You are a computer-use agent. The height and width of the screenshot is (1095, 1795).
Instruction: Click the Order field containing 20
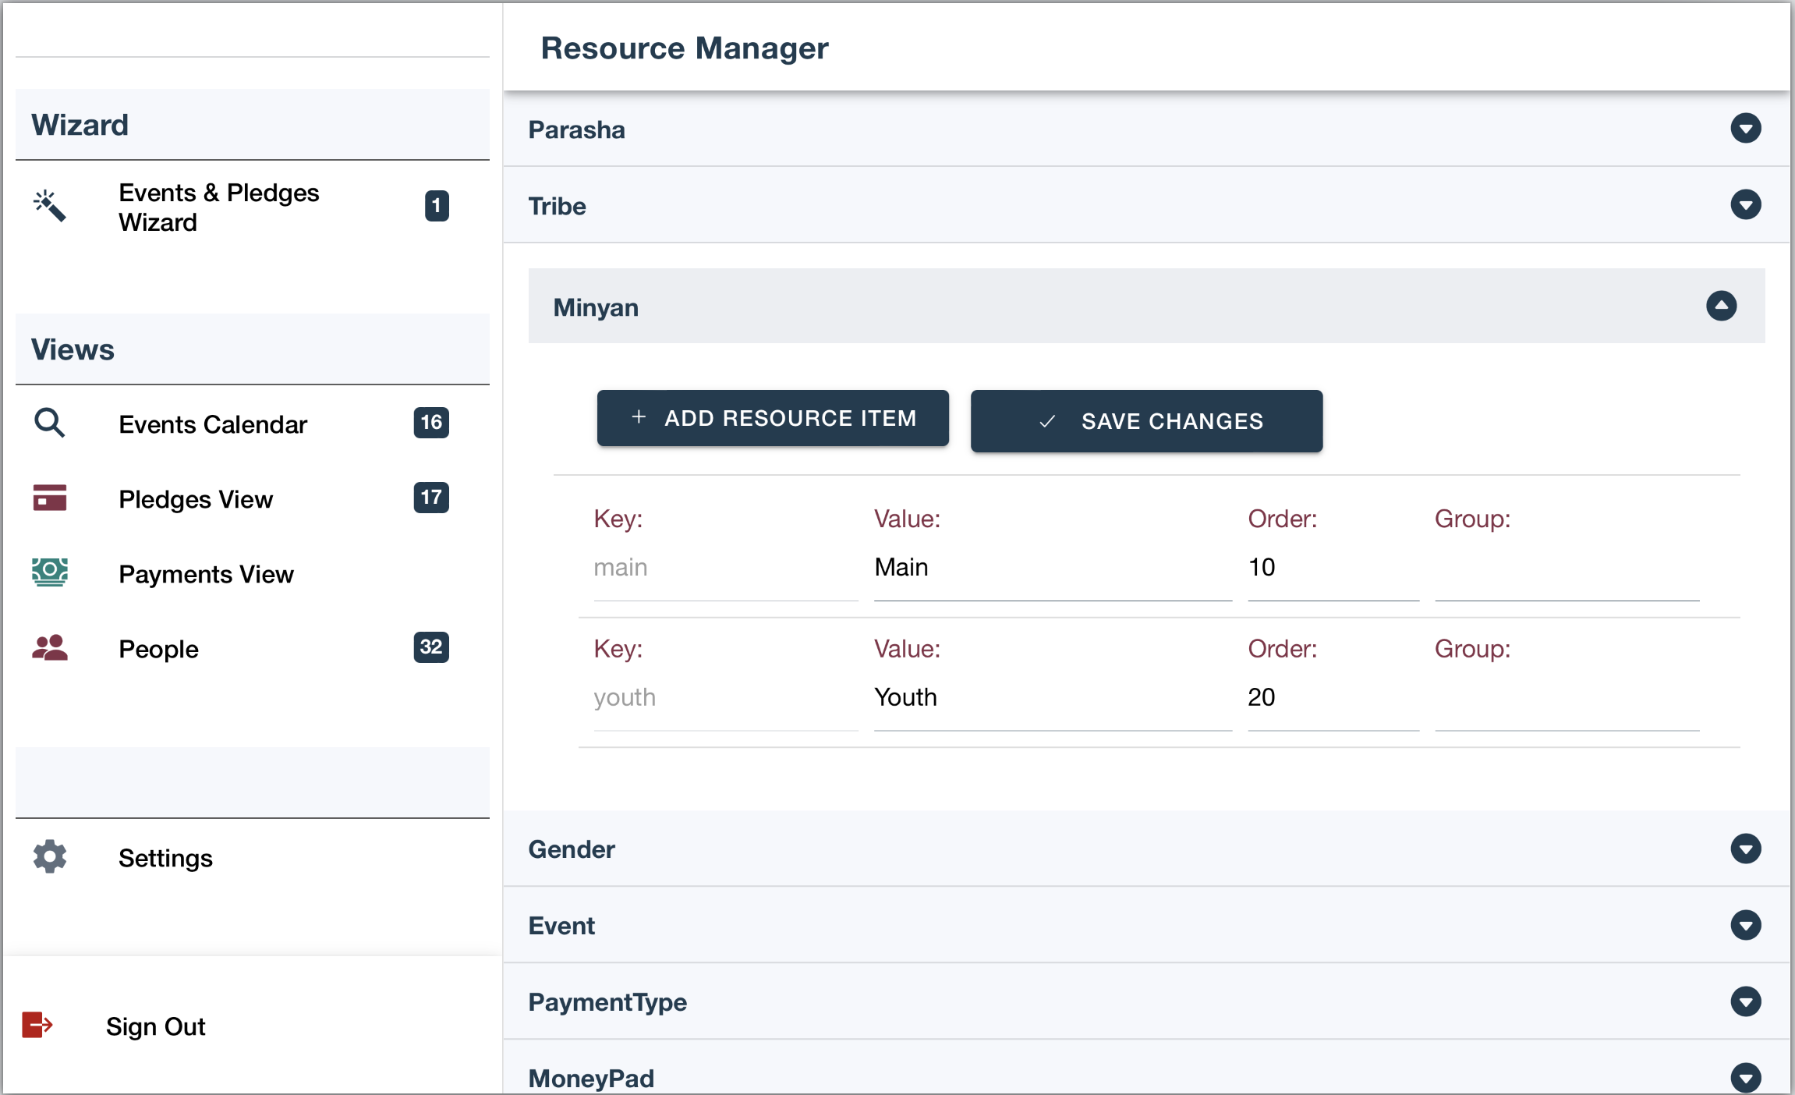[x=1333, y=698]
